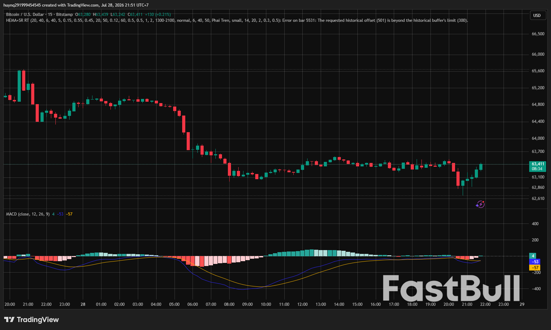Click the 62,610 price scale label
The image size is (551, 330).
[x=538, y=199]
